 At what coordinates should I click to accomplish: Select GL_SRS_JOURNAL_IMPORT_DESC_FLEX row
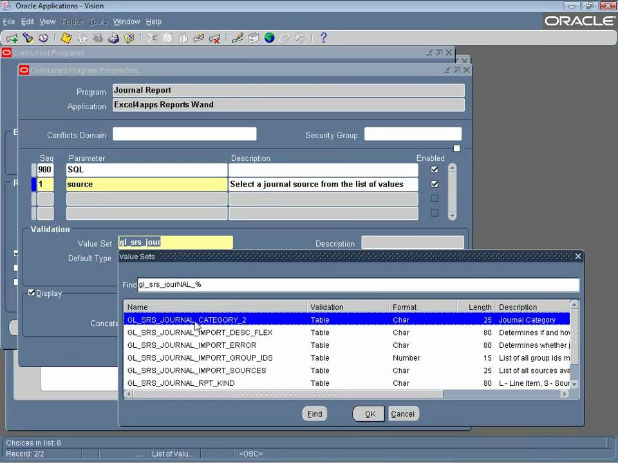coord(347,332)
